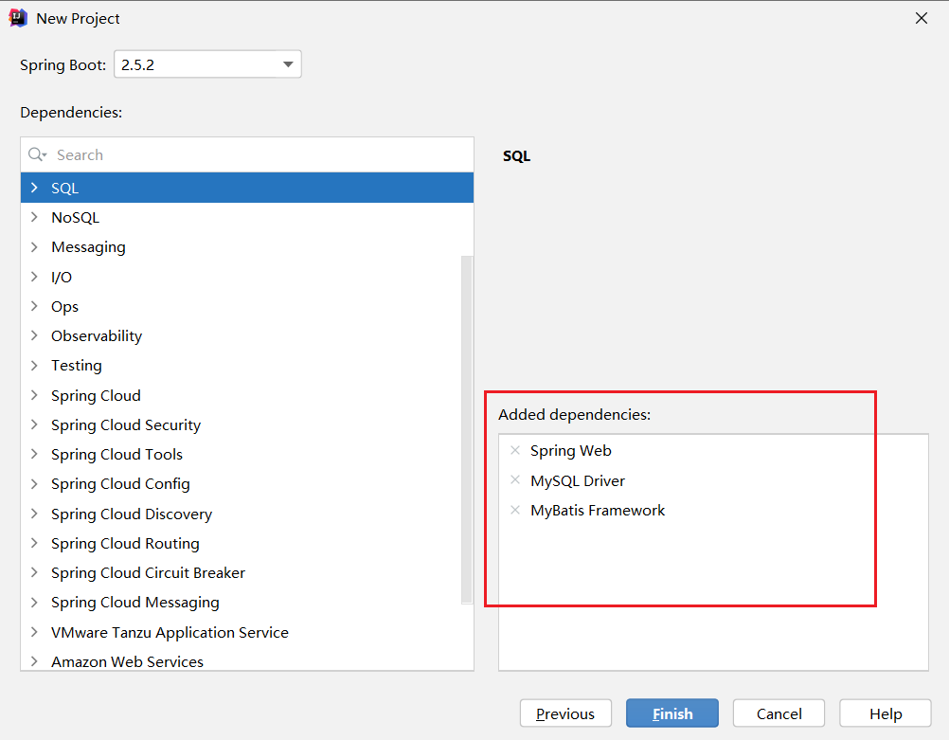Click the IntelliJ IDEA logo icon
The width and height of the screenshot is (949, 740).
(18, 18)
